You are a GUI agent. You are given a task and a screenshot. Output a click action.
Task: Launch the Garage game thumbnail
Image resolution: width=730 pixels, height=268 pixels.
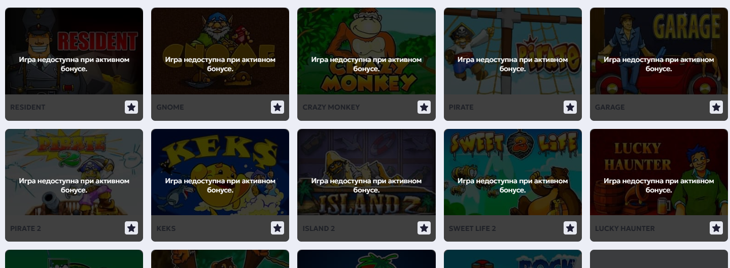click(659, 51)
